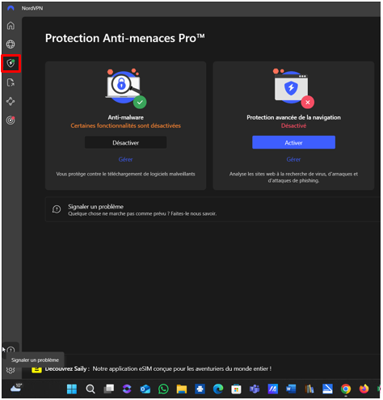
Task: Open the NordVPN home sidebar icon
Action: 11,26
